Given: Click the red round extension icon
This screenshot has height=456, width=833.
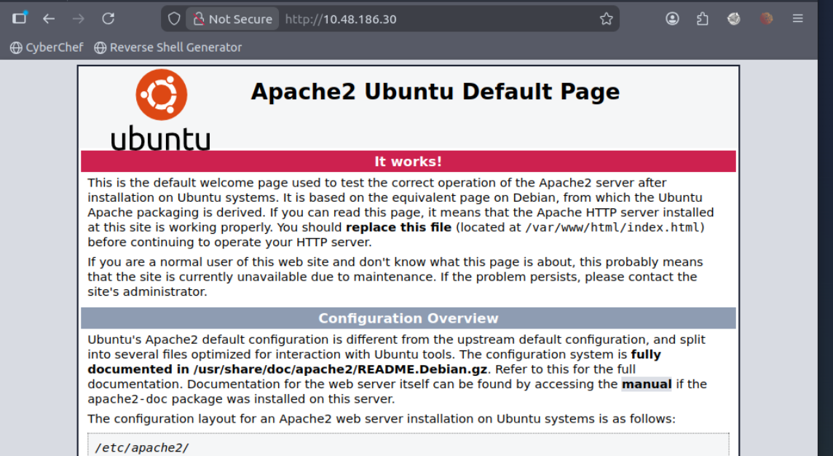Looking at the screenshot, I should point(766,19).
